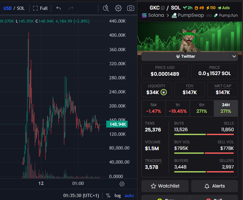The image size is (243, 200).
Task: Click the #9 trending fire badge
Action: click(x=199, y=8)
